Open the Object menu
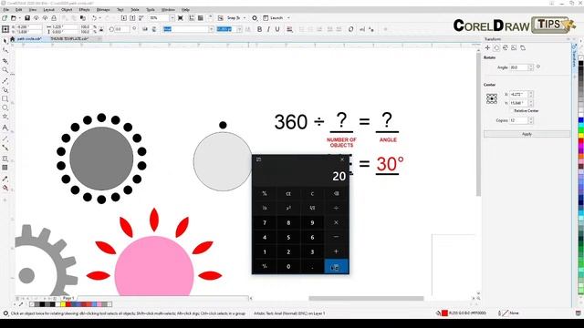This screenshot has height=328, width=584. point(67,10)
